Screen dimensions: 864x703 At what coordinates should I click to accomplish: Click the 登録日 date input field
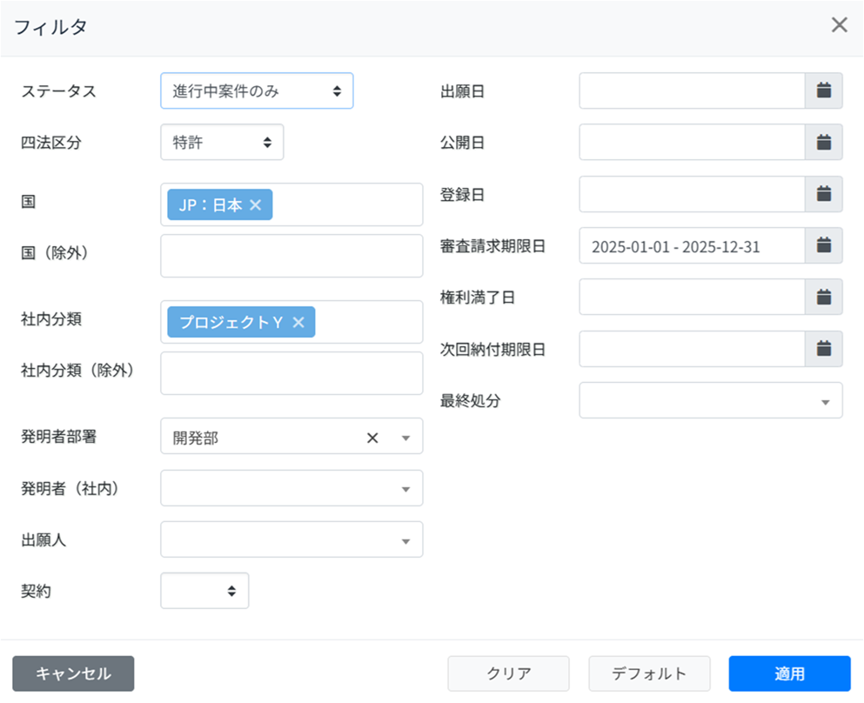[692, 194]
